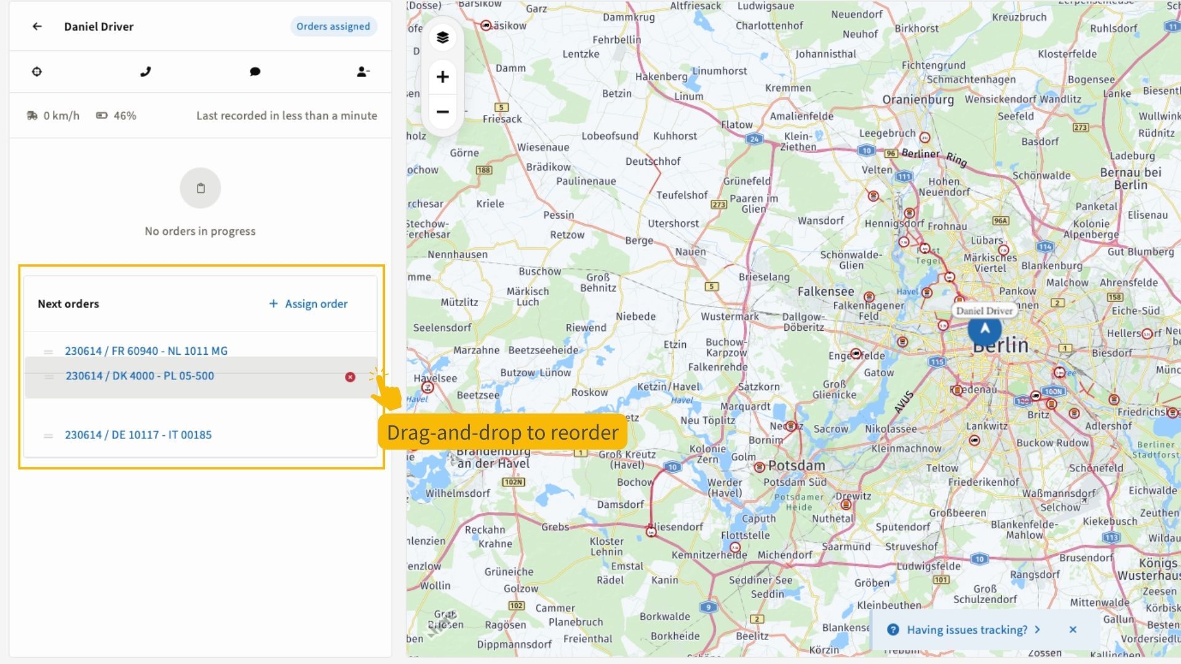Open chat with the speech bubble icon
This screenshot has width=1181, height=664.
pyautogui.click(x=255, y=72)
